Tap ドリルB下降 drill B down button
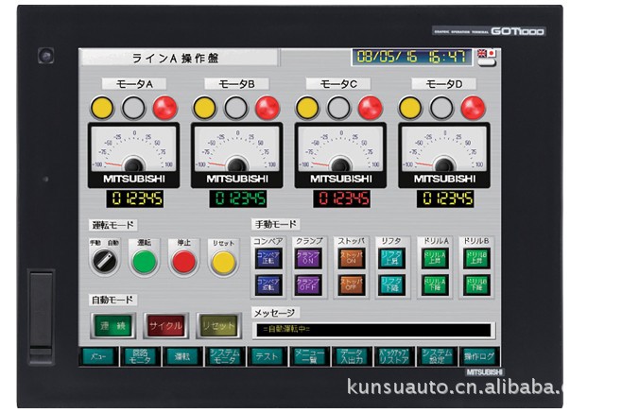This screenshot has width=622, height=413. pyautogui.click(x=476, y=284)
